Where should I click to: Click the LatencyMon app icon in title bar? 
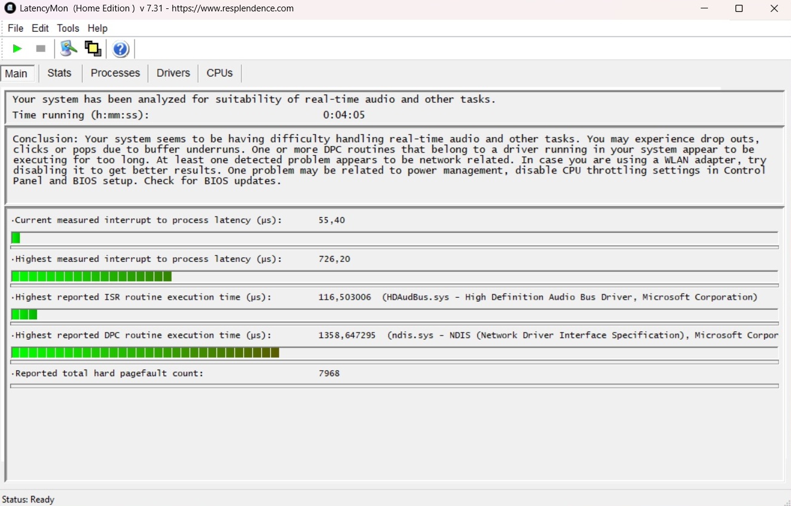(10, 8)
